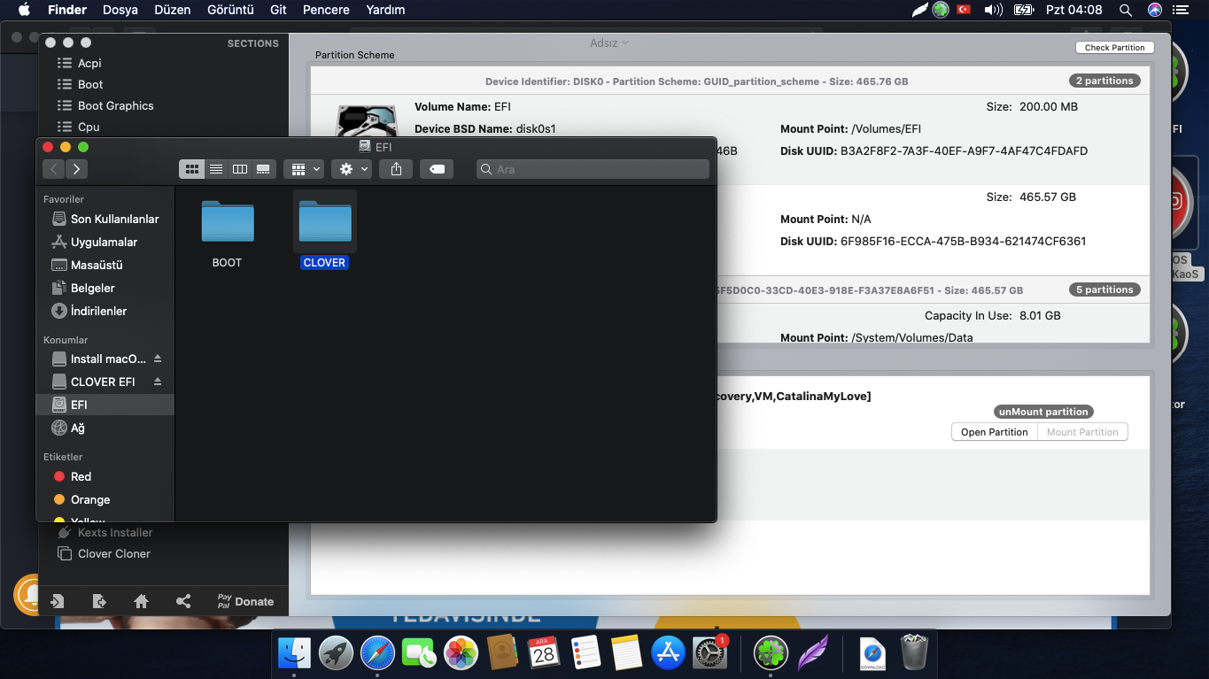Open Safari from the Dock

[x=377, y=653]
